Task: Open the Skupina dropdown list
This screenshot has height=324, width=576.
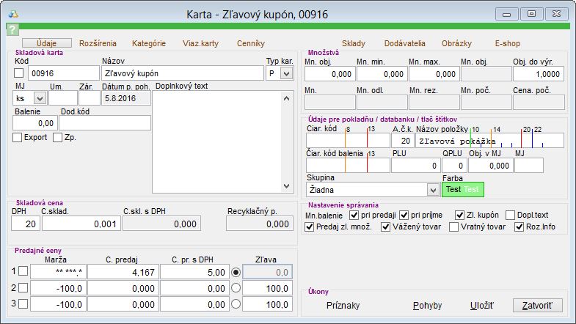Action: (x=432, y=189)
